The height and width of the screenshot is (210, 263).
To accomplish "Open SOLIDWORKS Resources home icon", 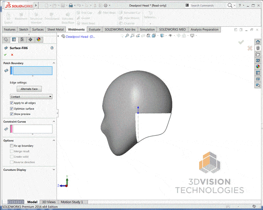I will (258, 42).
